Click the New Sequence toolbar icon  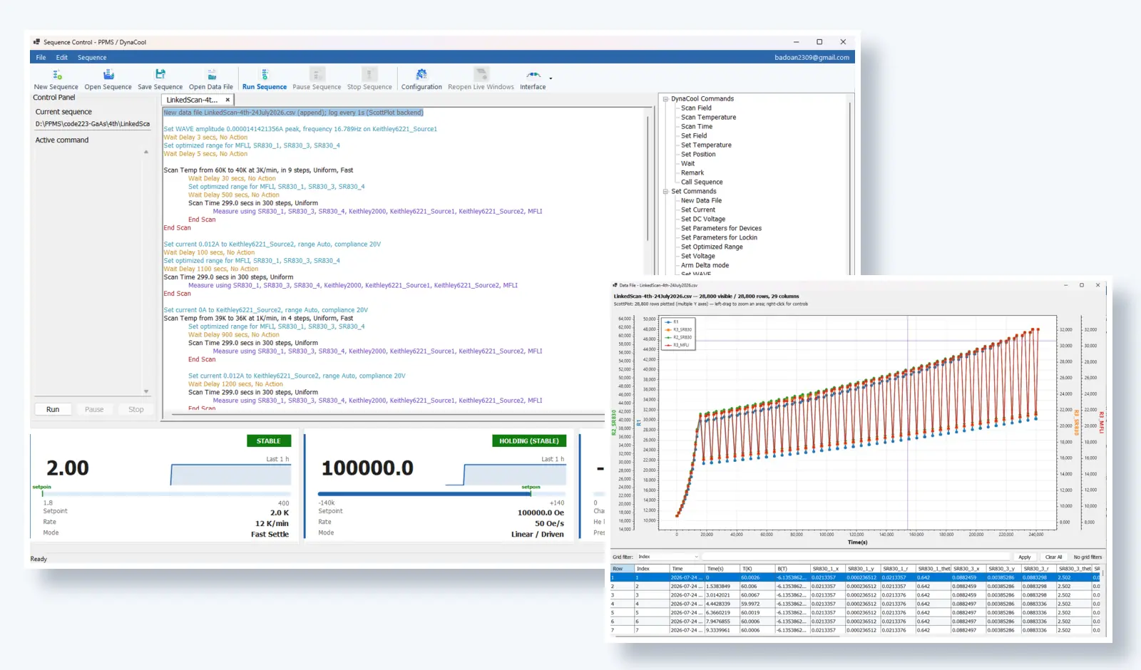coord(56,75)
